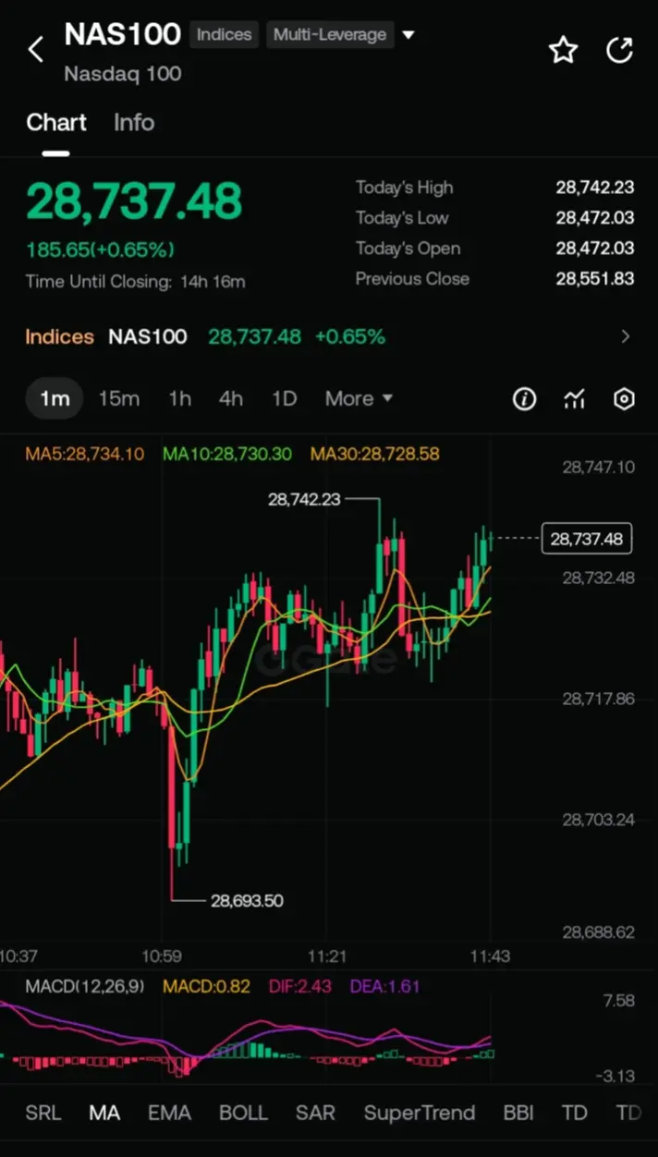Screen dimensions: 658x1157
Task: Tap the 28,742.23 high marker on chart
Action: pyautogui.click(x=304, y=499)
